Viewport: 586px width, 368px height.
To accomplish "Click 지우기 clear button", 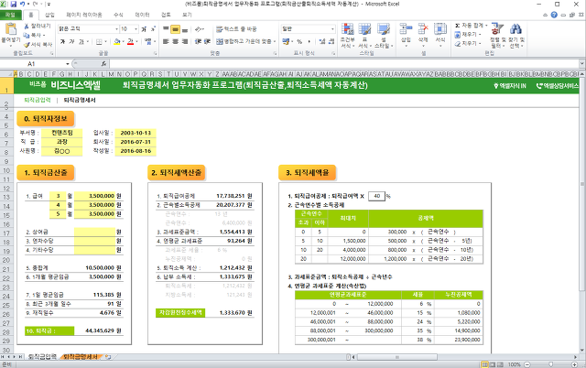I will coord(468,44).
